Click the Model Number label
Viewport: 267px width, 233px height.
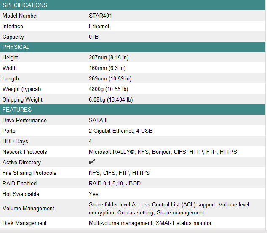click(20, 16)
